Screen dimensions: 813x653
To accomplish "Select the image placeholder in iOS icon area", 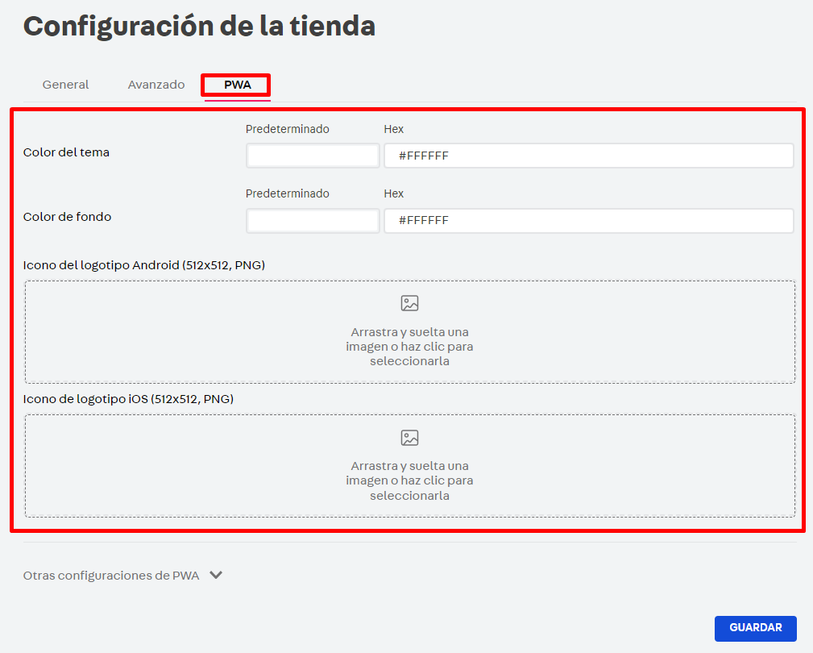I will (x=409, y=437).
